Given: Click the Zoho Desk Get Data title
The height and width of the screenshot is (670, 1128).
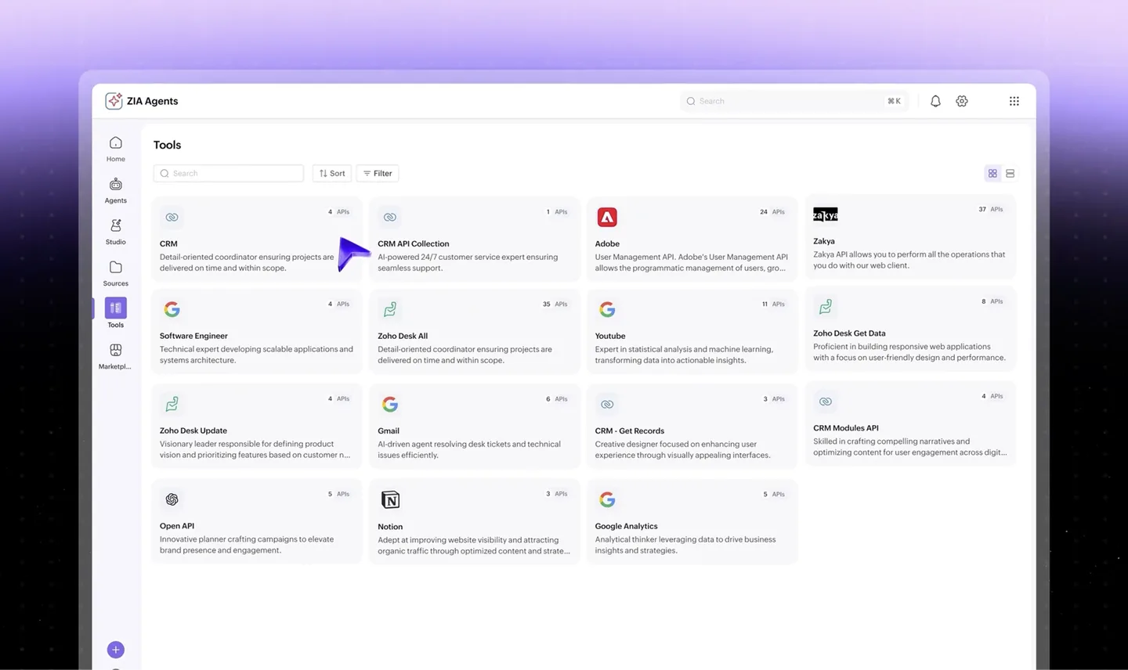Looking at the screenshot, I should click(x=849, y=333).
